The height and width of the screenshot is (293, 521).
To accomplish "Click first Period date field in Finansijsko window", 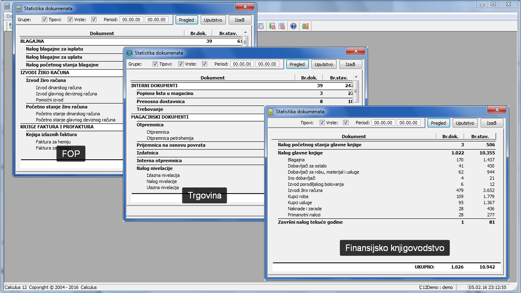I will tap(383, 123).
